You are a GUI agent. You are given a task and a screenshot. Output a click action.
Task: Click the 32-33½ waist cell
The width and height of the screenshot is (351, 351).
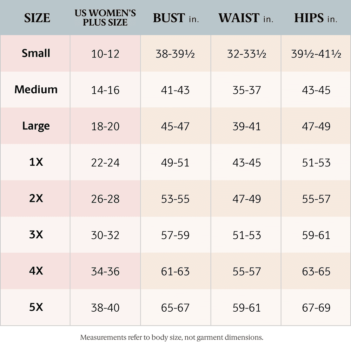[x=246, y=54]
